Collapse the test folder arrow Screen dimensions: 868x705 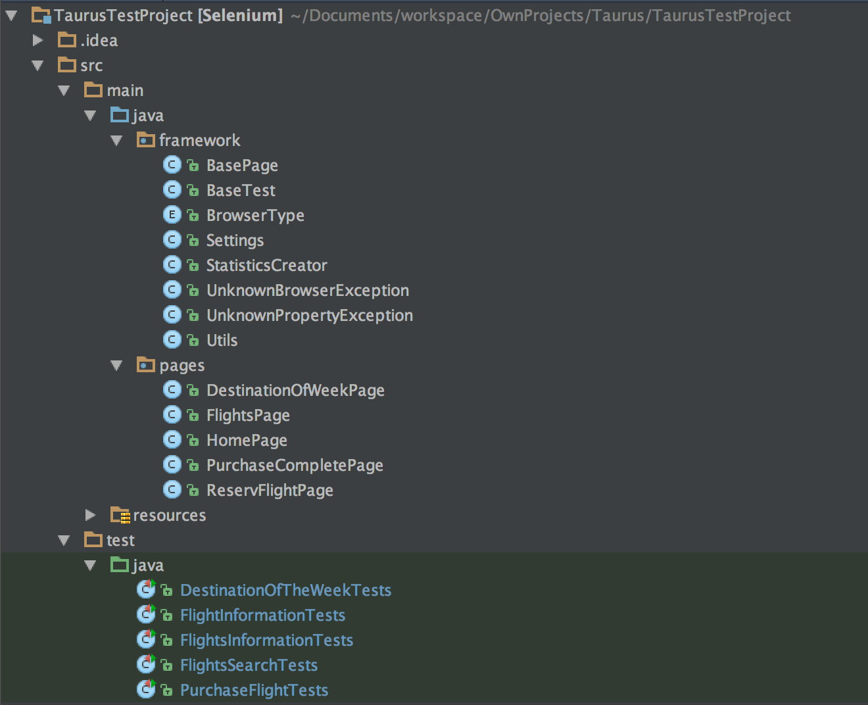click(x=64, y=540)
